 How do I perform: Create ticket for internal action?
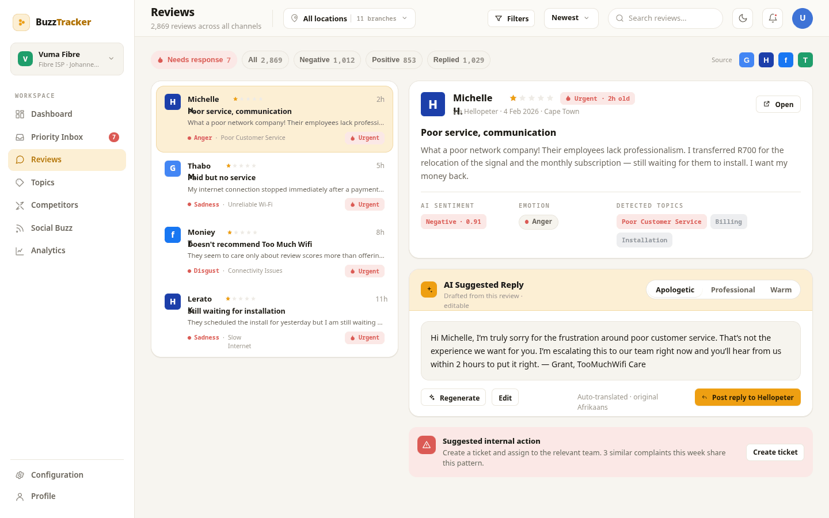tap(775, 452)
